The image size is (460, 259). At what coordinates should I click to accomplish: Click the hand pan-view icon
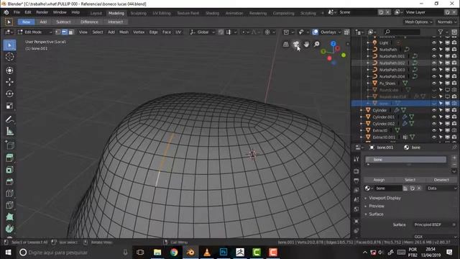(306, 45)
